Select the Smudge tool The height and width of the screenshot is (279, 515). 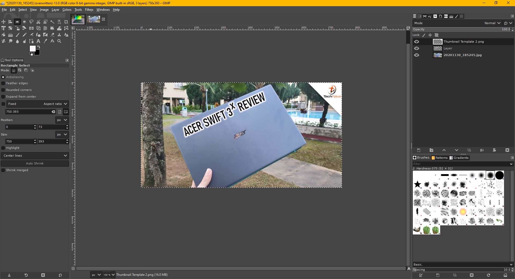(10, 41)
